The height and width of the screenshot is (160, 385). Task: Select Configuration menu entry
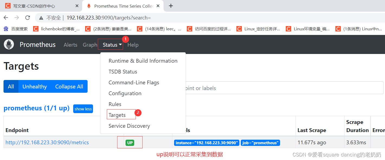(125, 93)
